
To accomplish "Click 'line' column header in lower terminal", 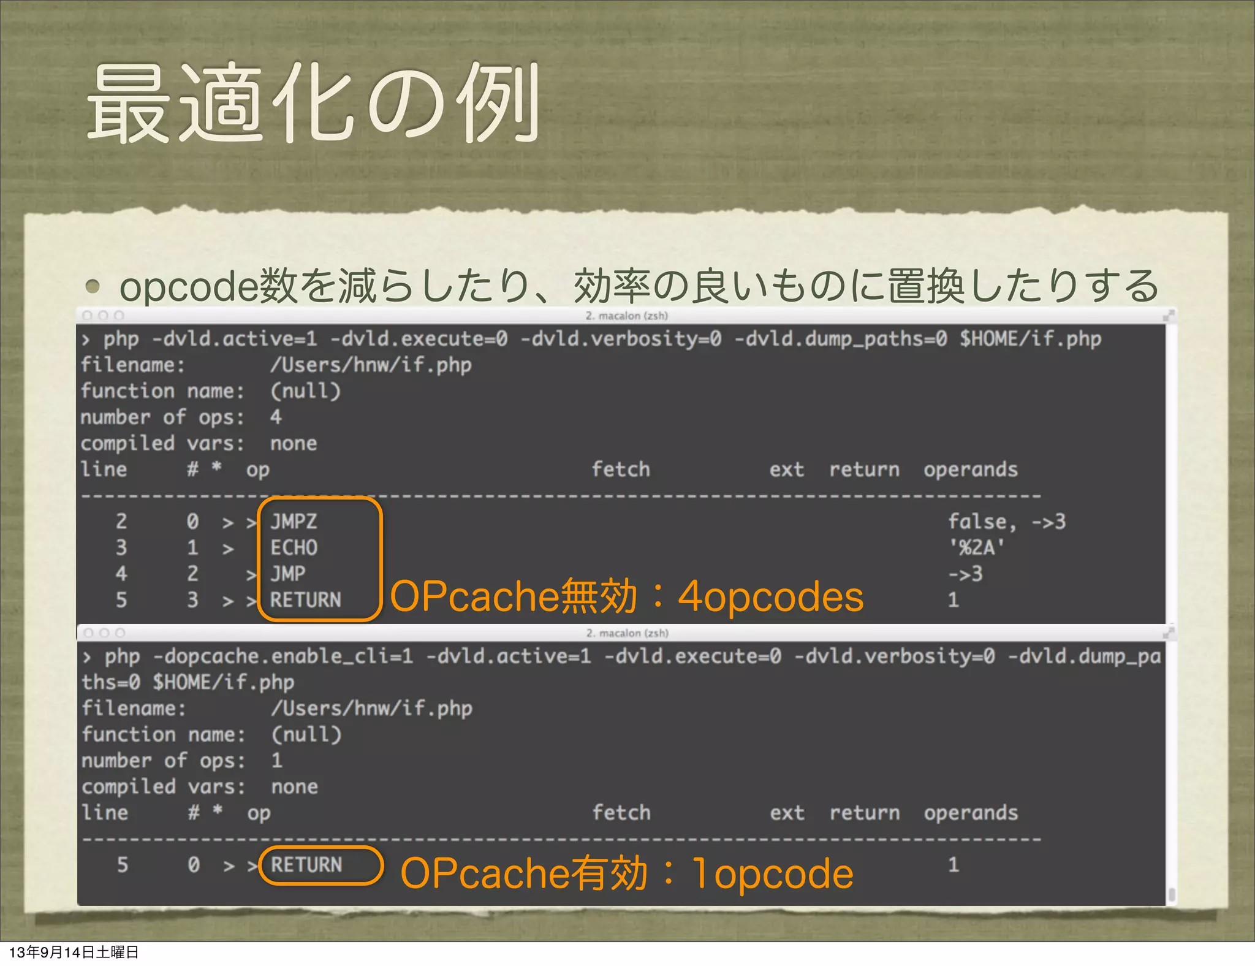I will click(105, 812).
